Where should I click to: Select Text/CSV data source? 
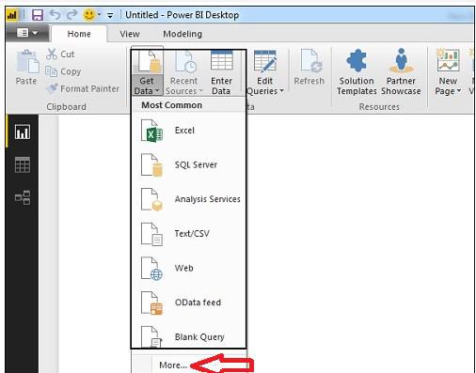click(x=188, y=234)
